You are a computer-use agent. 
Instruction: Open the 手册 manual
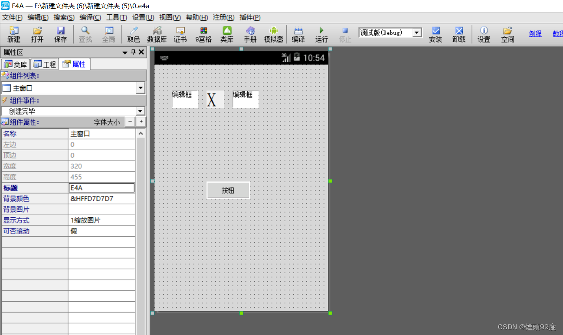pos(250,35)
